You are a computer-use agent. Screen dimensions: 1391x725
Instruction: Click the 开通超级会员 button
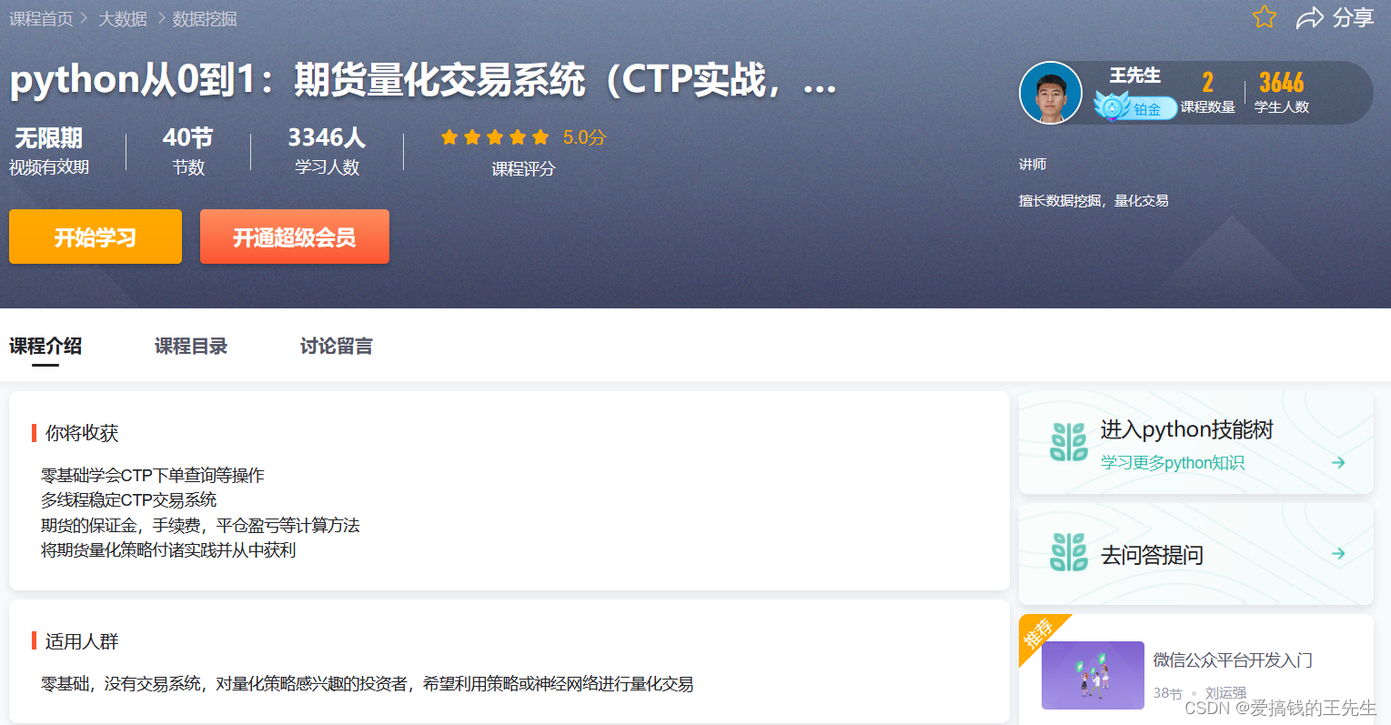pyautogui.click(x=295, y=237)
